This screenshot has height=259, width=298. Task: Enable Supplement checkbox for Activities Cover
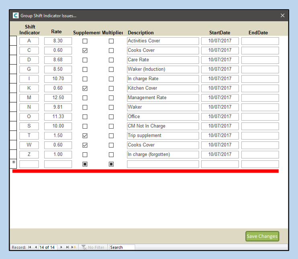[x=85, y=41]
